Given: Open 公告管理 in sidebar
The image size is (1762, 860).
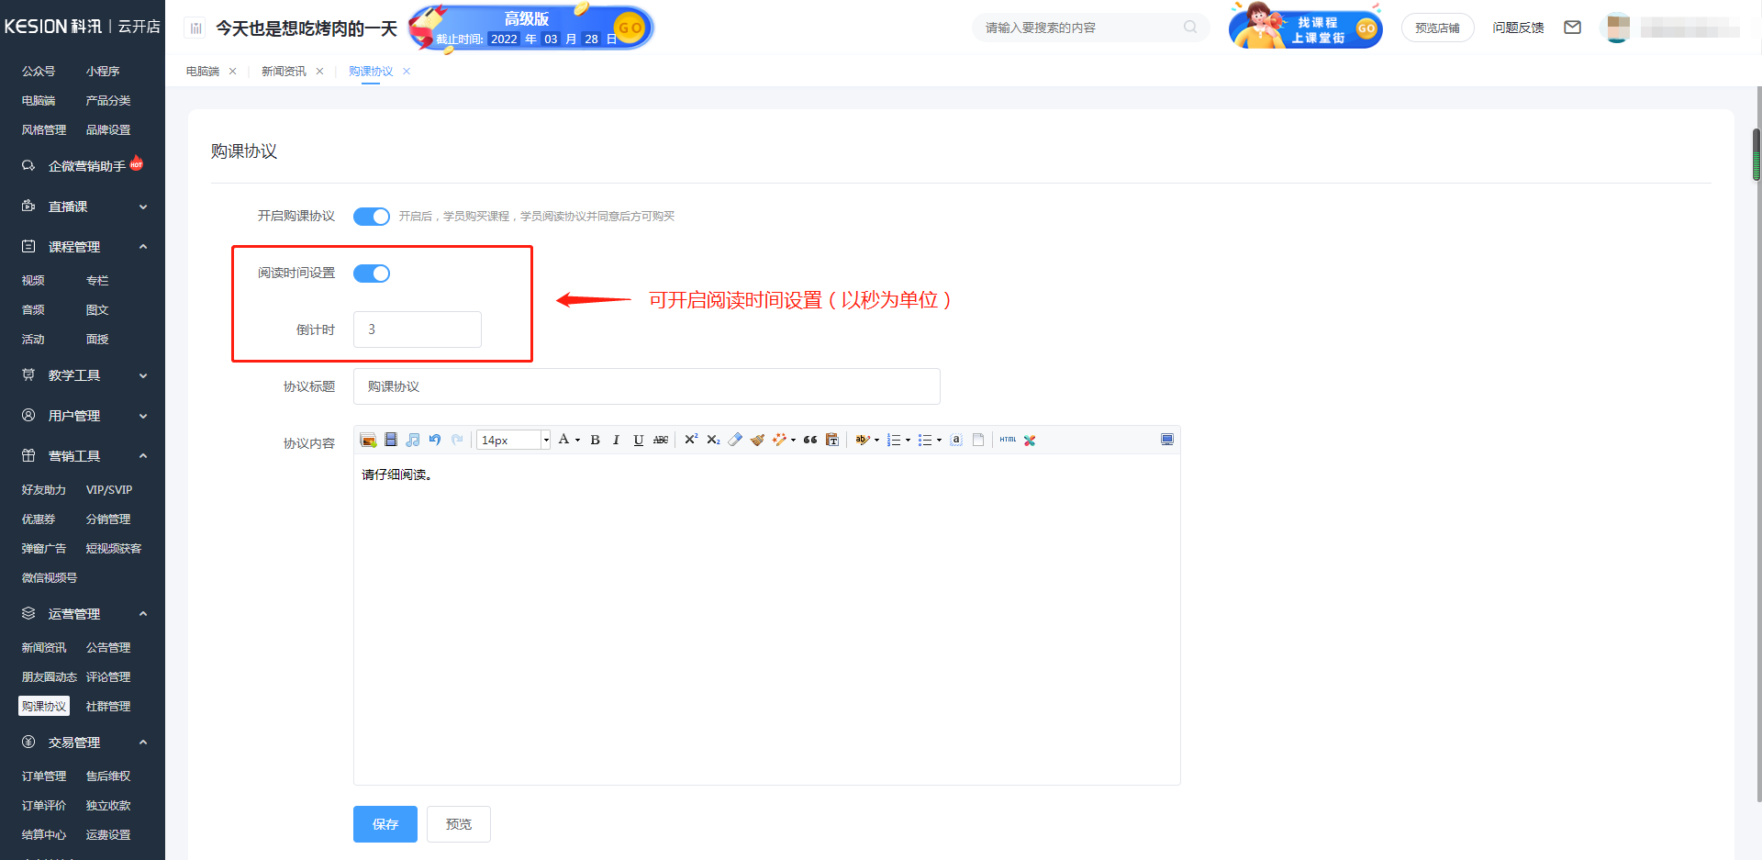Looking at the screenshot, I should 108,648.
